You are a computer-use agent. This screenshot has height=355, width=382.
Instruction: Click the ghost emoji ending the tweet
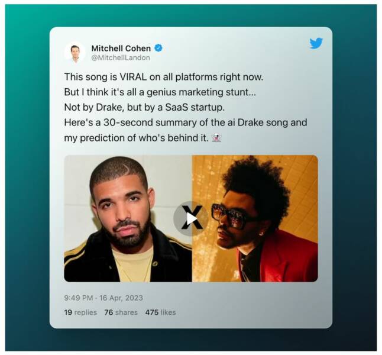click(x=216, y=138)
